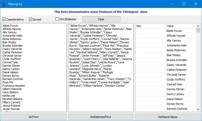Screen dimensions: 202x121
Task: Select Value cell 'Alfredo Hayner' in the grid
Action: tap(181, 36)
